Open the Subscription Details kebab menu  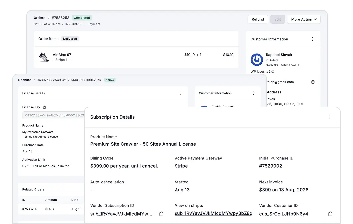tap(330, 117)
